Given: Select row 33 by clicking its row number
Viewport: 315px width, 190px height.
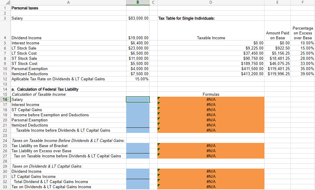Looking at the screenshot, I should click(x=5, y=187).
